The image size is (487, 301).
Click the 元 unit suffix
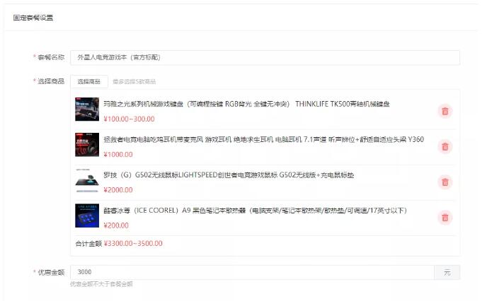[447, 272]
